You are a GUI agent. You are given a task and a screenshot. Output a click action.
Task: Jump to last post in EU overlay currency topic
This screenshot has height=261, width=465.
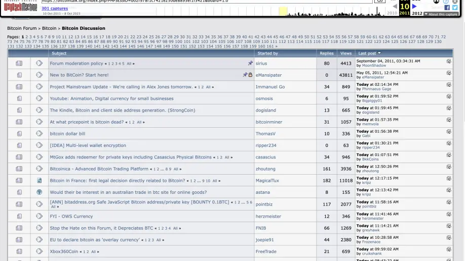[449, 238]
